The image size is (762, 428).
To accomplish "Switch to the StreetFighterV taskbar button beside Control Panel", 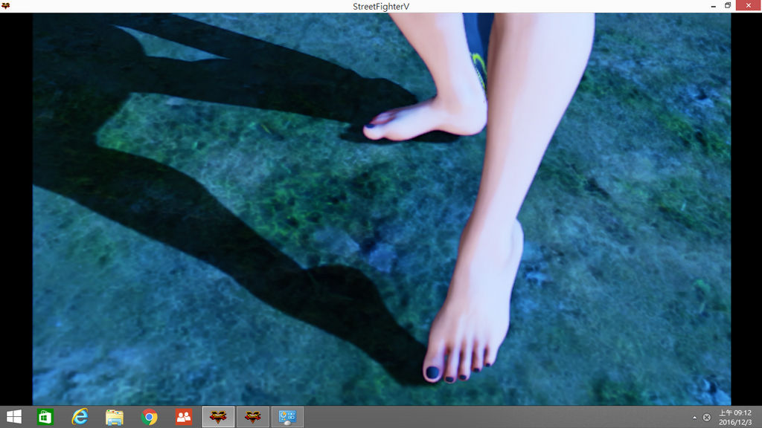I will pyautogui.click(x=253, y=417).
